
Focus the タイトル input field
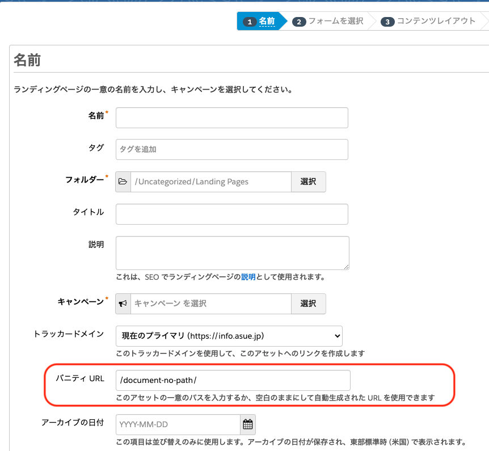pyautogui.click(x=231, y=214)
